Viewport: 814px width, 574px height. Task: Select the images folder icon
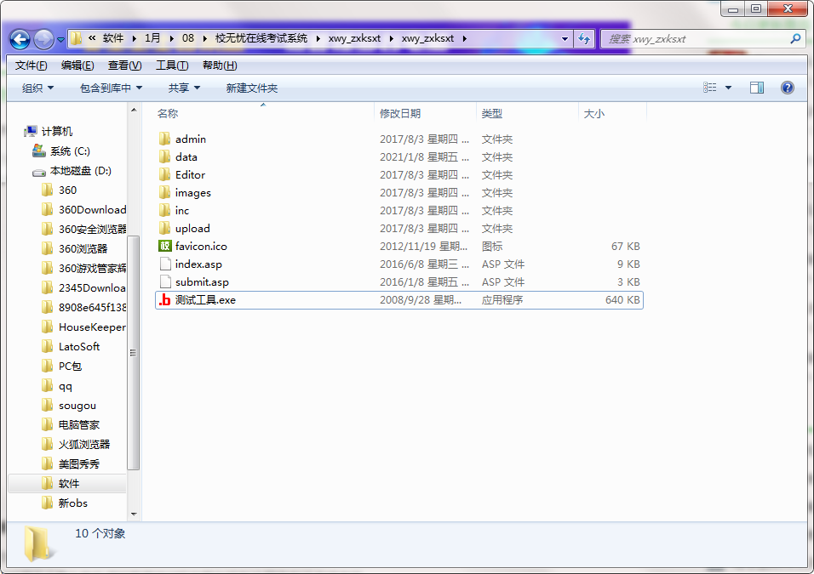(164, 192)
